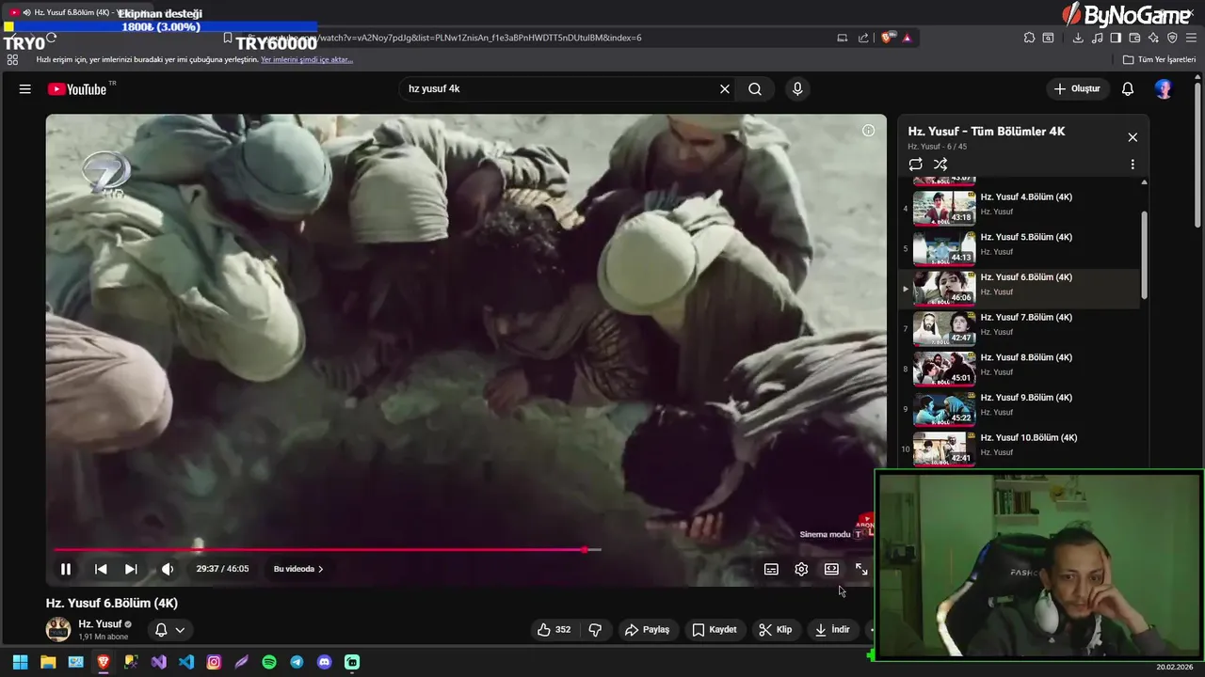Viewport: 1205px width, 677px height.
Task: Play Hz. Yusuf 4.Bölüm (4K)
Action: [1020, 208]
